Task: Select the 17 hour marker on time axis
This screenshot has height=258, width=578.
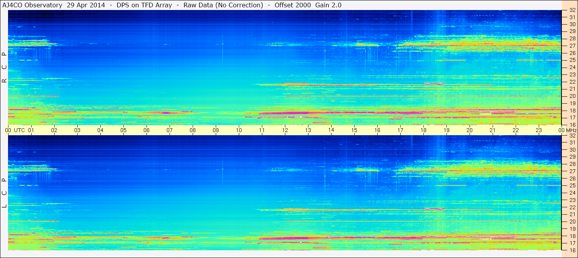Action: 400,130
